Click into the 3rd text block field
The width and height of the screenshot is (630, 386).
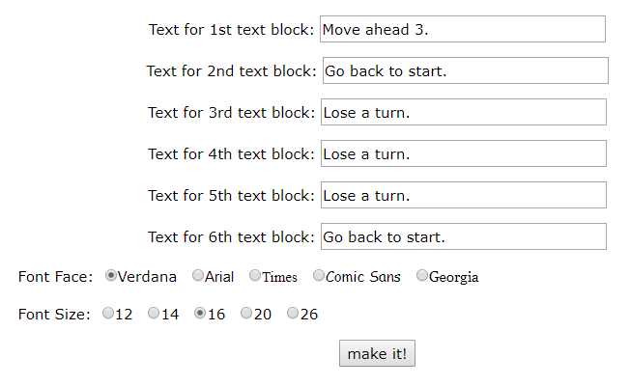462,112
